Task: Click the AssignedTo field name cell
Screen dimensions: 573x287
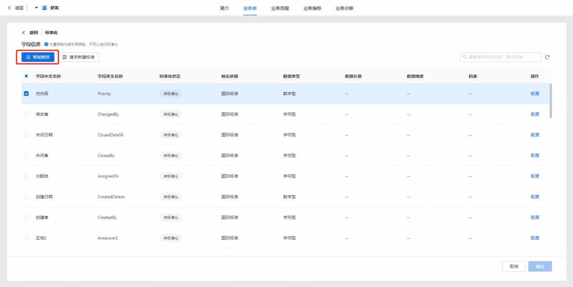Action: (108, 176)
